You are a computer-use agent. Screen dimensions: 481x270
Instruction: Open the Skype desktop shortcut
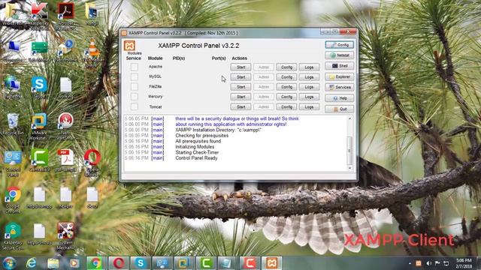click(39, 88)
